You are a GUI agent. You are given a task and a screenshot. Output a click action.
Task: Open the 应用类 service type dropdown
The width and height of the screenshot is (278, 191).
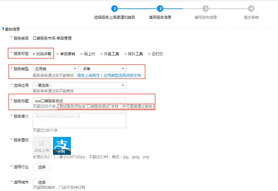click(x=56, y=69)
